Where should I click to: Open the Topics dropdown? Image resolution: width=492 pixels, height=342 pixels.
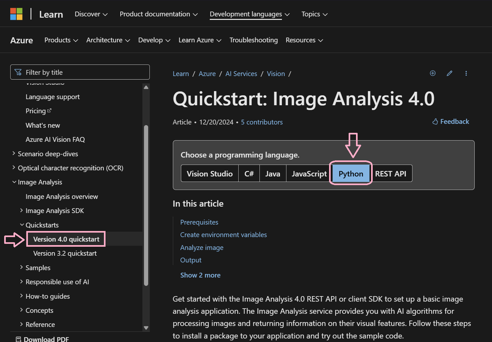tap(314, 14)
